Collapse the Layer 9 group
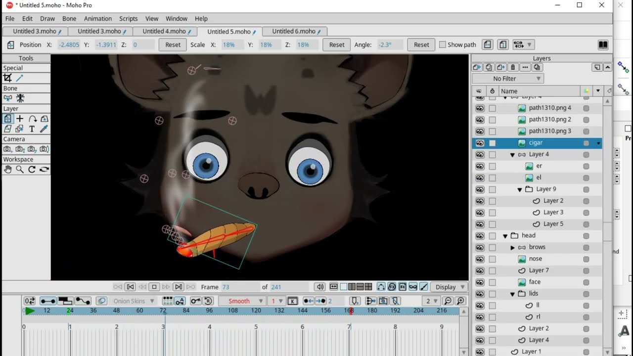 [x=520, y=190]
